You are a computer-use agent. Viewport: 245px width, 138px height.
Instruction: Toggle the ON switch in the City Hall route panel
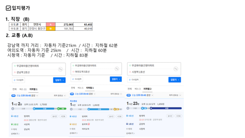tap(129, 95)
